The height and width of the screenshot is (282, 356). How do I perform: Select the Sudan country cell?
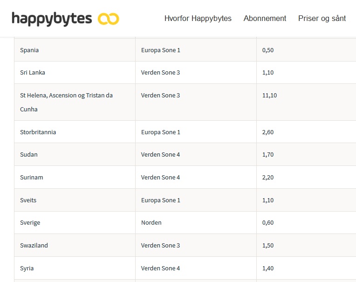[x=75, y=154]
